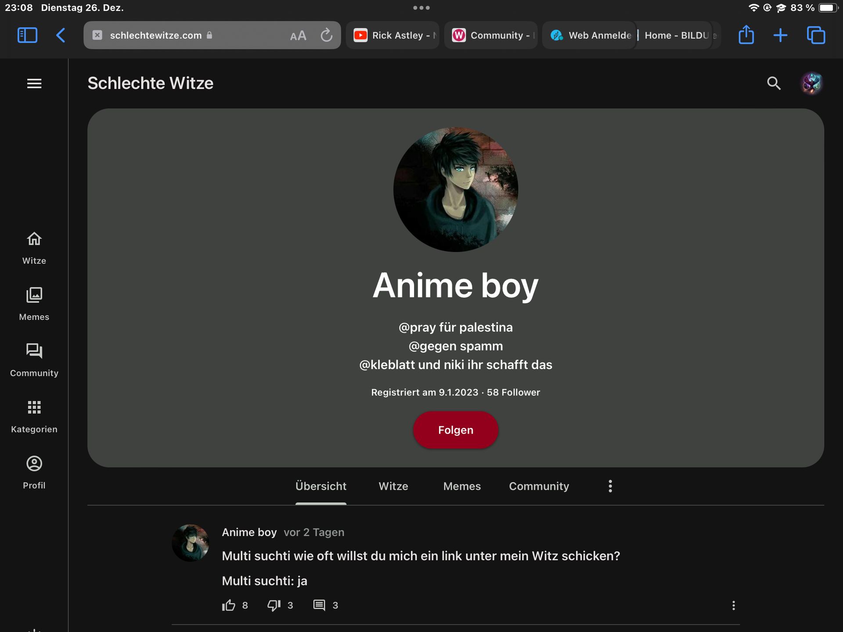Image resolution: width=843 pixels, height=632 pixels.
Task: Open profile tabs overflow menu
Action: pos(610,486)
